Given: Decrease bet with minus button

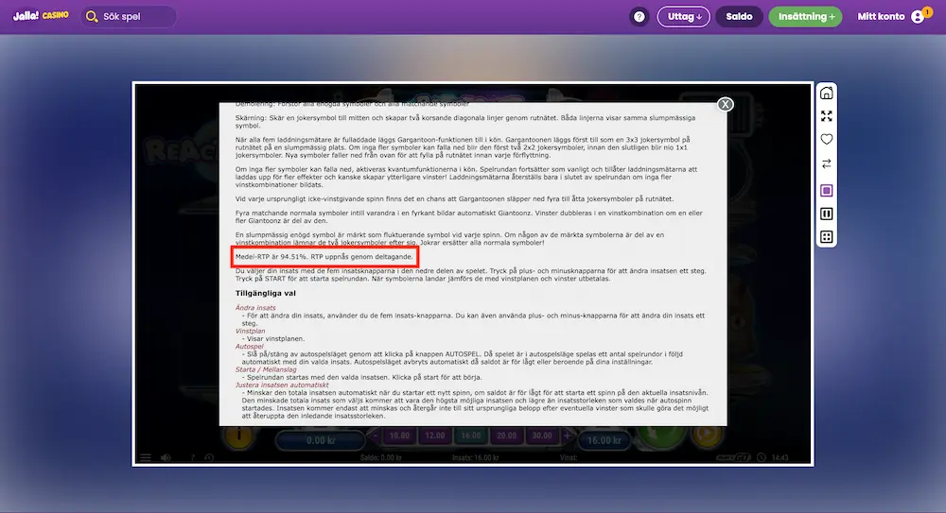Looking at the screenshot, I should [x=375, y=436].
